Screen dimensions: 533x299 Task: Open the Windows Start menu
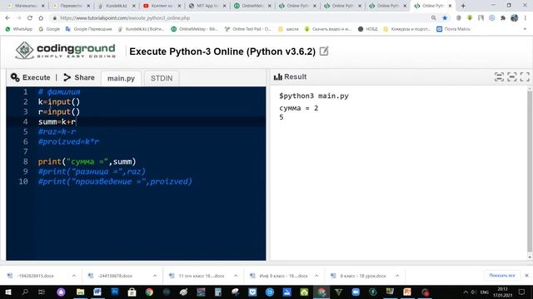click(8, 292)
